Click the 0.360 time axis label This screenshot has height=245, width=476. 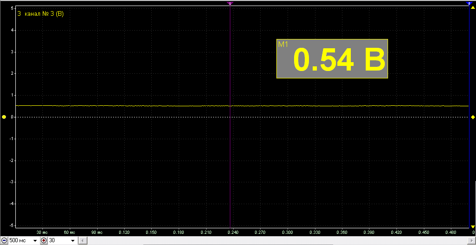pos(342,232)
